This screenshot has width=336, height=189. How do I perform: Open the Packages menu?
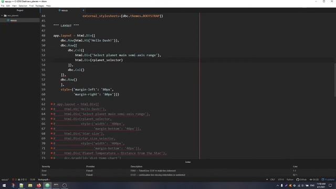[40, 6]
